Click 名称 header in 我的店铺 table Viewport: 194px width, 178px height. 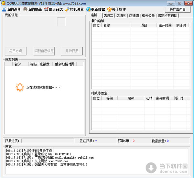pos(116,25)
